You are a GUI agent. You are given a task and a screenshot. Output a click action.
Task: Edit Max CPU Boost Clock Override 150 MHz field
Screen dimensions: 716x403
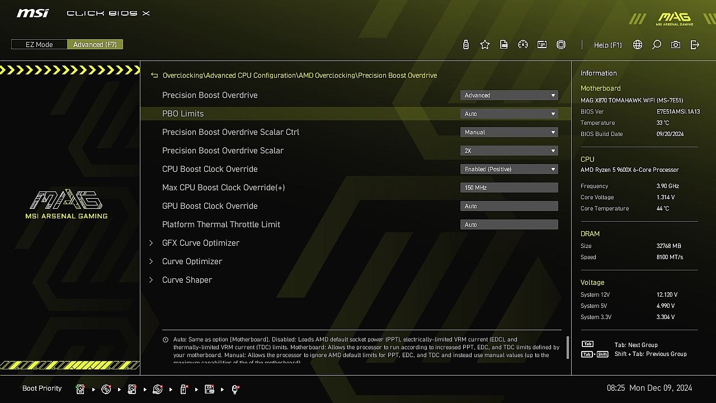click(x=509, y=188)
